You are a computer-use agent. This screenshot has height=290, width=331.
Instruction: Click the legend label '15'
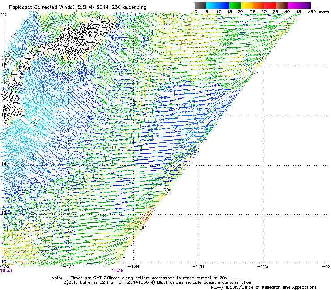pyautogui.click(x=229, y=12)
